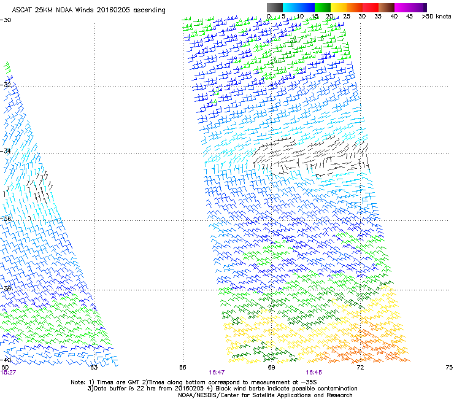
Task: Click the orange 25-30 knots legend swatch
Action: [355, 7]
